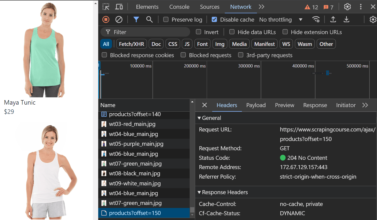This screenshot has height=220, width=377.
Task: Close the DevTools panel
Action: [373, 7]
